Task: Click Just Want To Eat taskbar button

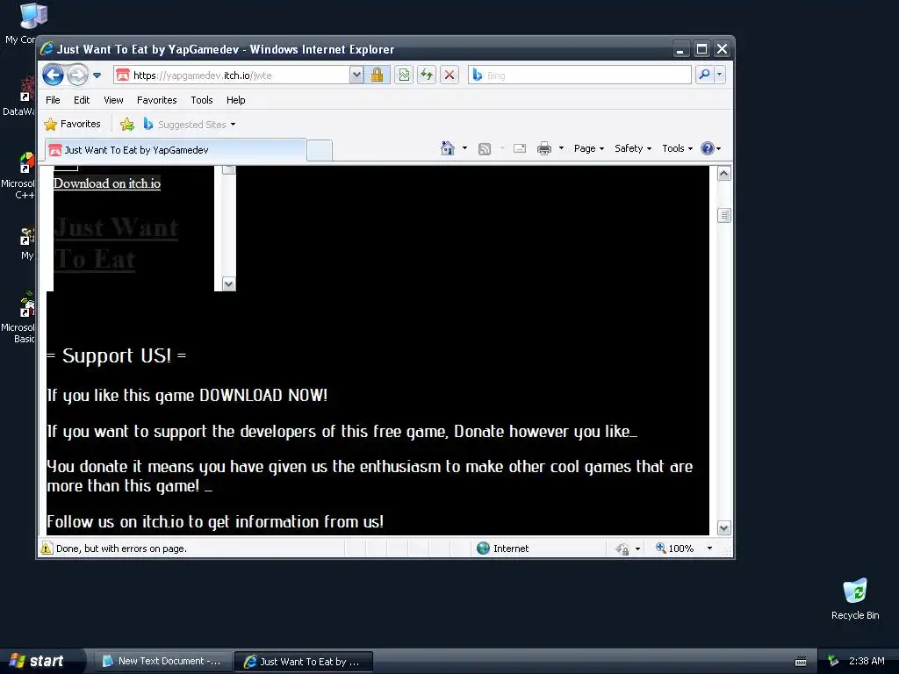Action: coord(303,662)
